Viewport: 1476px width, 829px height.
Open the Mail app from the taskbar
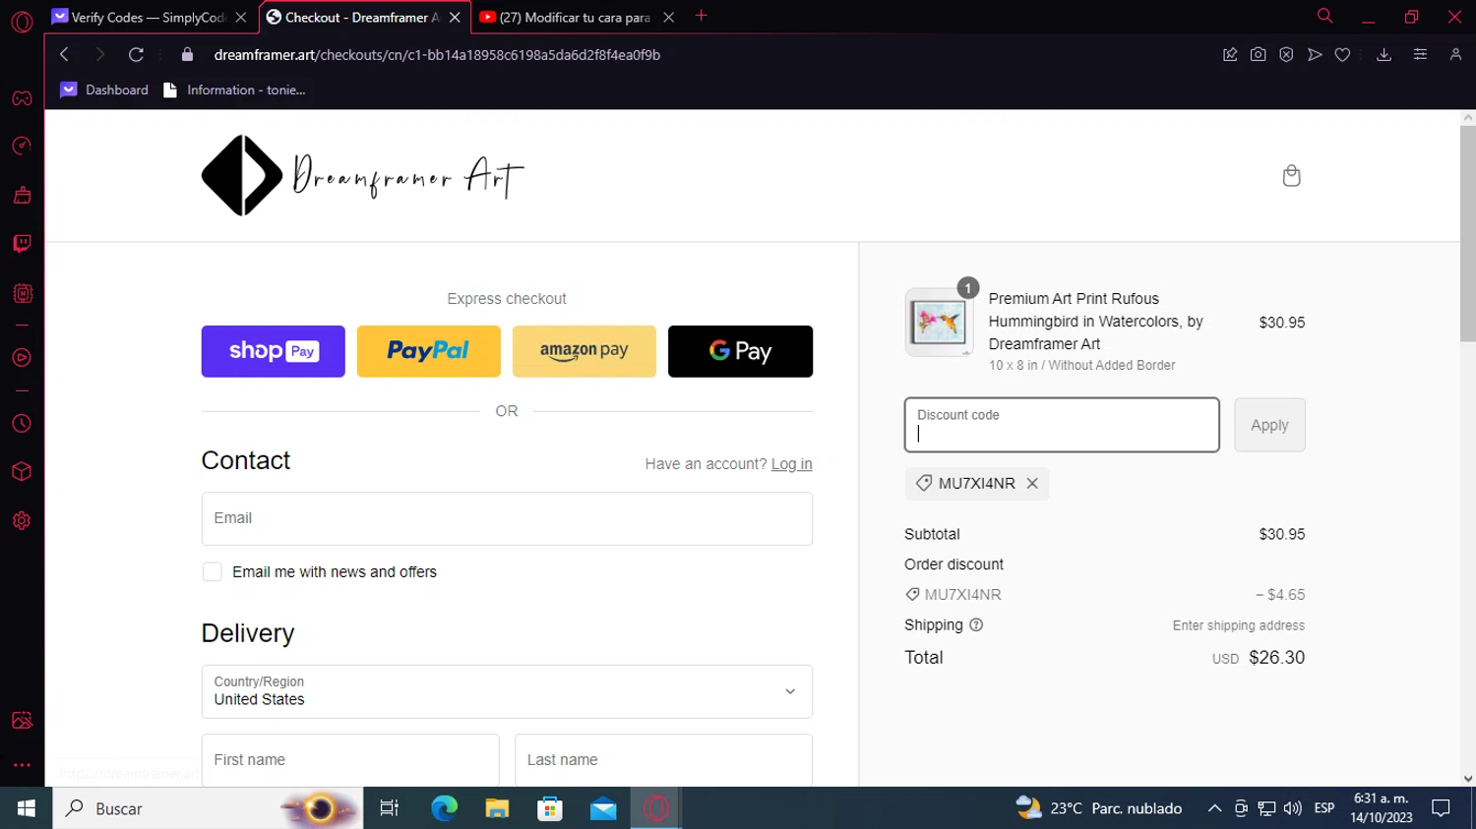(x=603, y=808)
